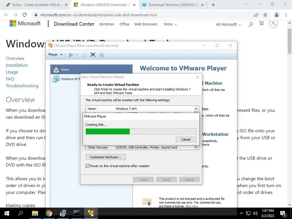Select Windows XP virtual machine in library
292x219 pixels.
pyautogui.click(x=66, y=79)
